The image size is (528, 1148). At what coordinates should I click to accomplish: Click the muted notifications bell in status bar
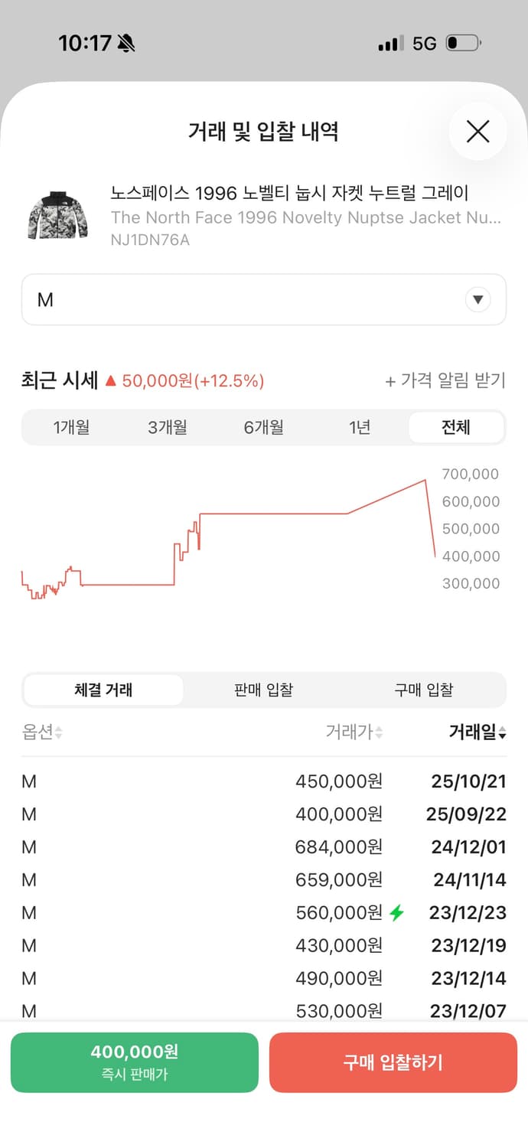(x=125, y=42)
